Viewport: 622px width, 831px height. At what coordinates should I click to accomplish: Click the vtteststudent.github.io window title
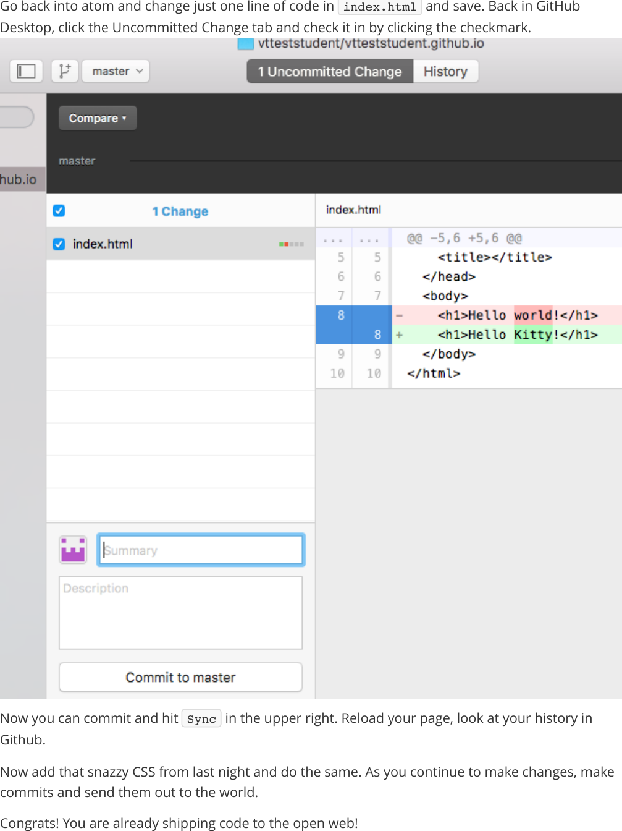pos(371,43)
